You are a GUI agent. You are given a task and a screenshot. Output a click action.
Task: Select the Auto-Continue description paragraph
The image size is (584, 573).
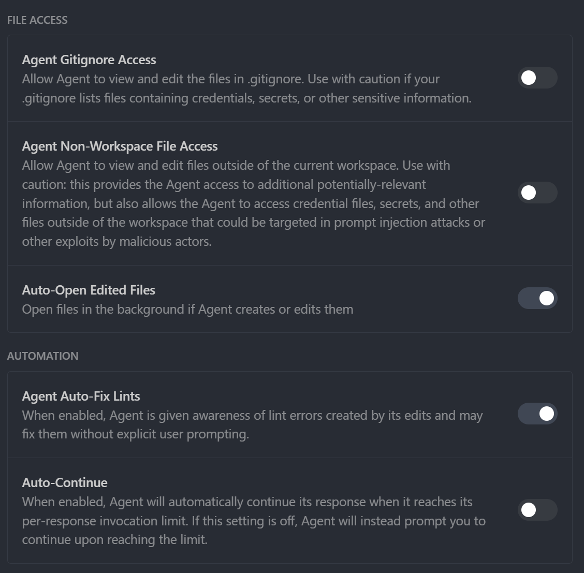coord(253,520)
